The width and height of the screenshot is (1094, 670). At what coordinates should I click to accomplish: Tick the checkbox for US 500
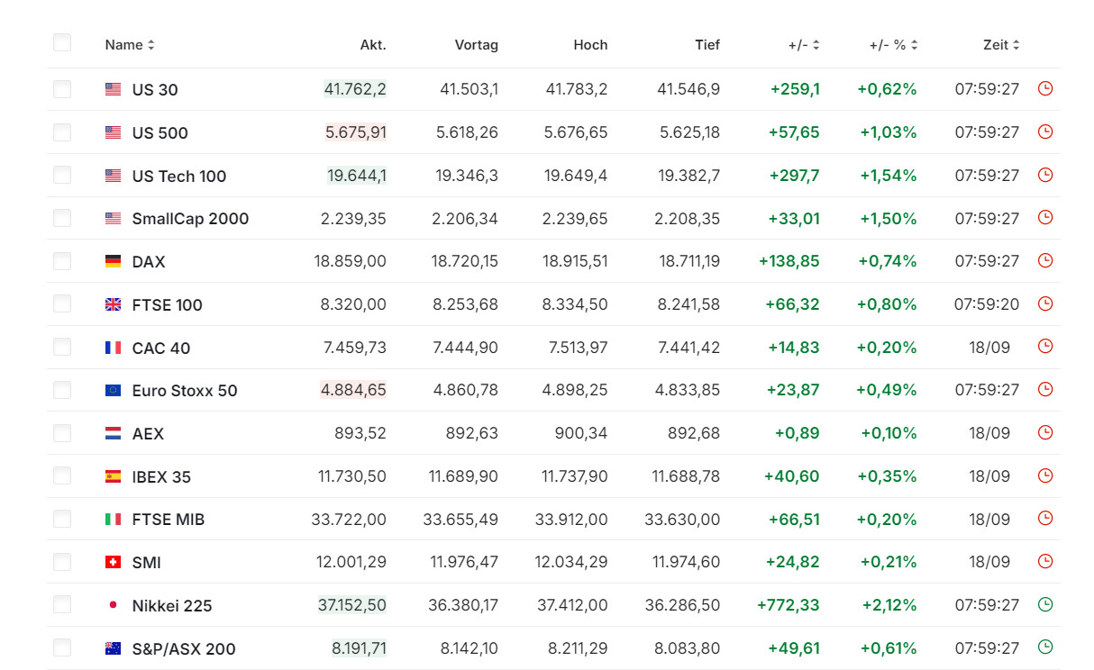[x=62, y=132]
